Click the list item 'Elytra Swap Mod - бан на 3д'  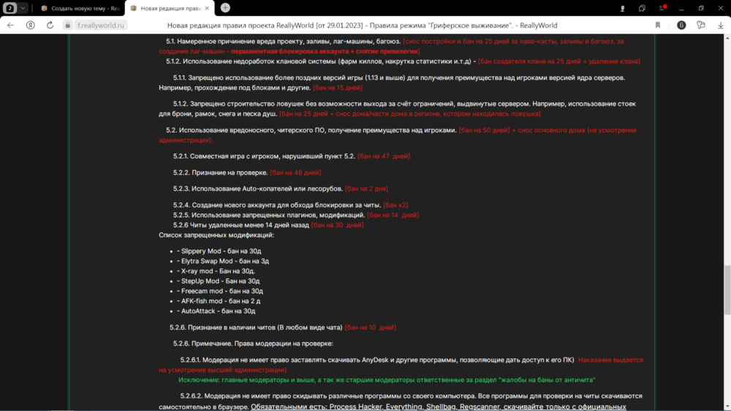click(x=223, y=261)
